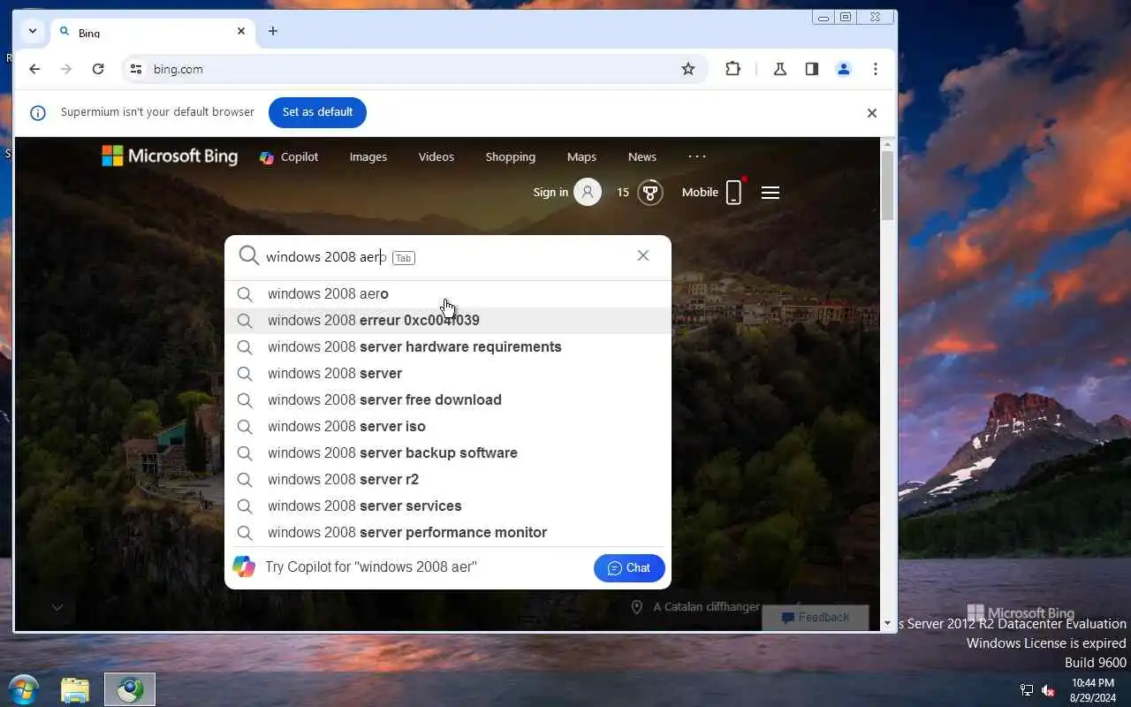Open File Explorer from taskbar
This screenshot has width=1131, height=707.
[75, 689]
